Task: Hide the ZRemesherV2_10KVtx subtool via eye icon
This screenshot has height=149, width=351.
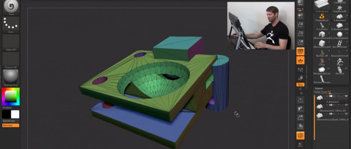Action: [347, 106]
